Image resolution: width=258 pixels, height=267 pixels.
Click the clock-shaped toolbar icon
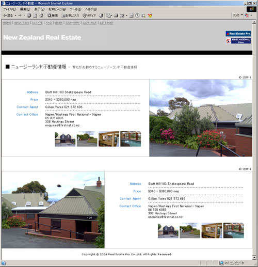click(x=137, y=15)
